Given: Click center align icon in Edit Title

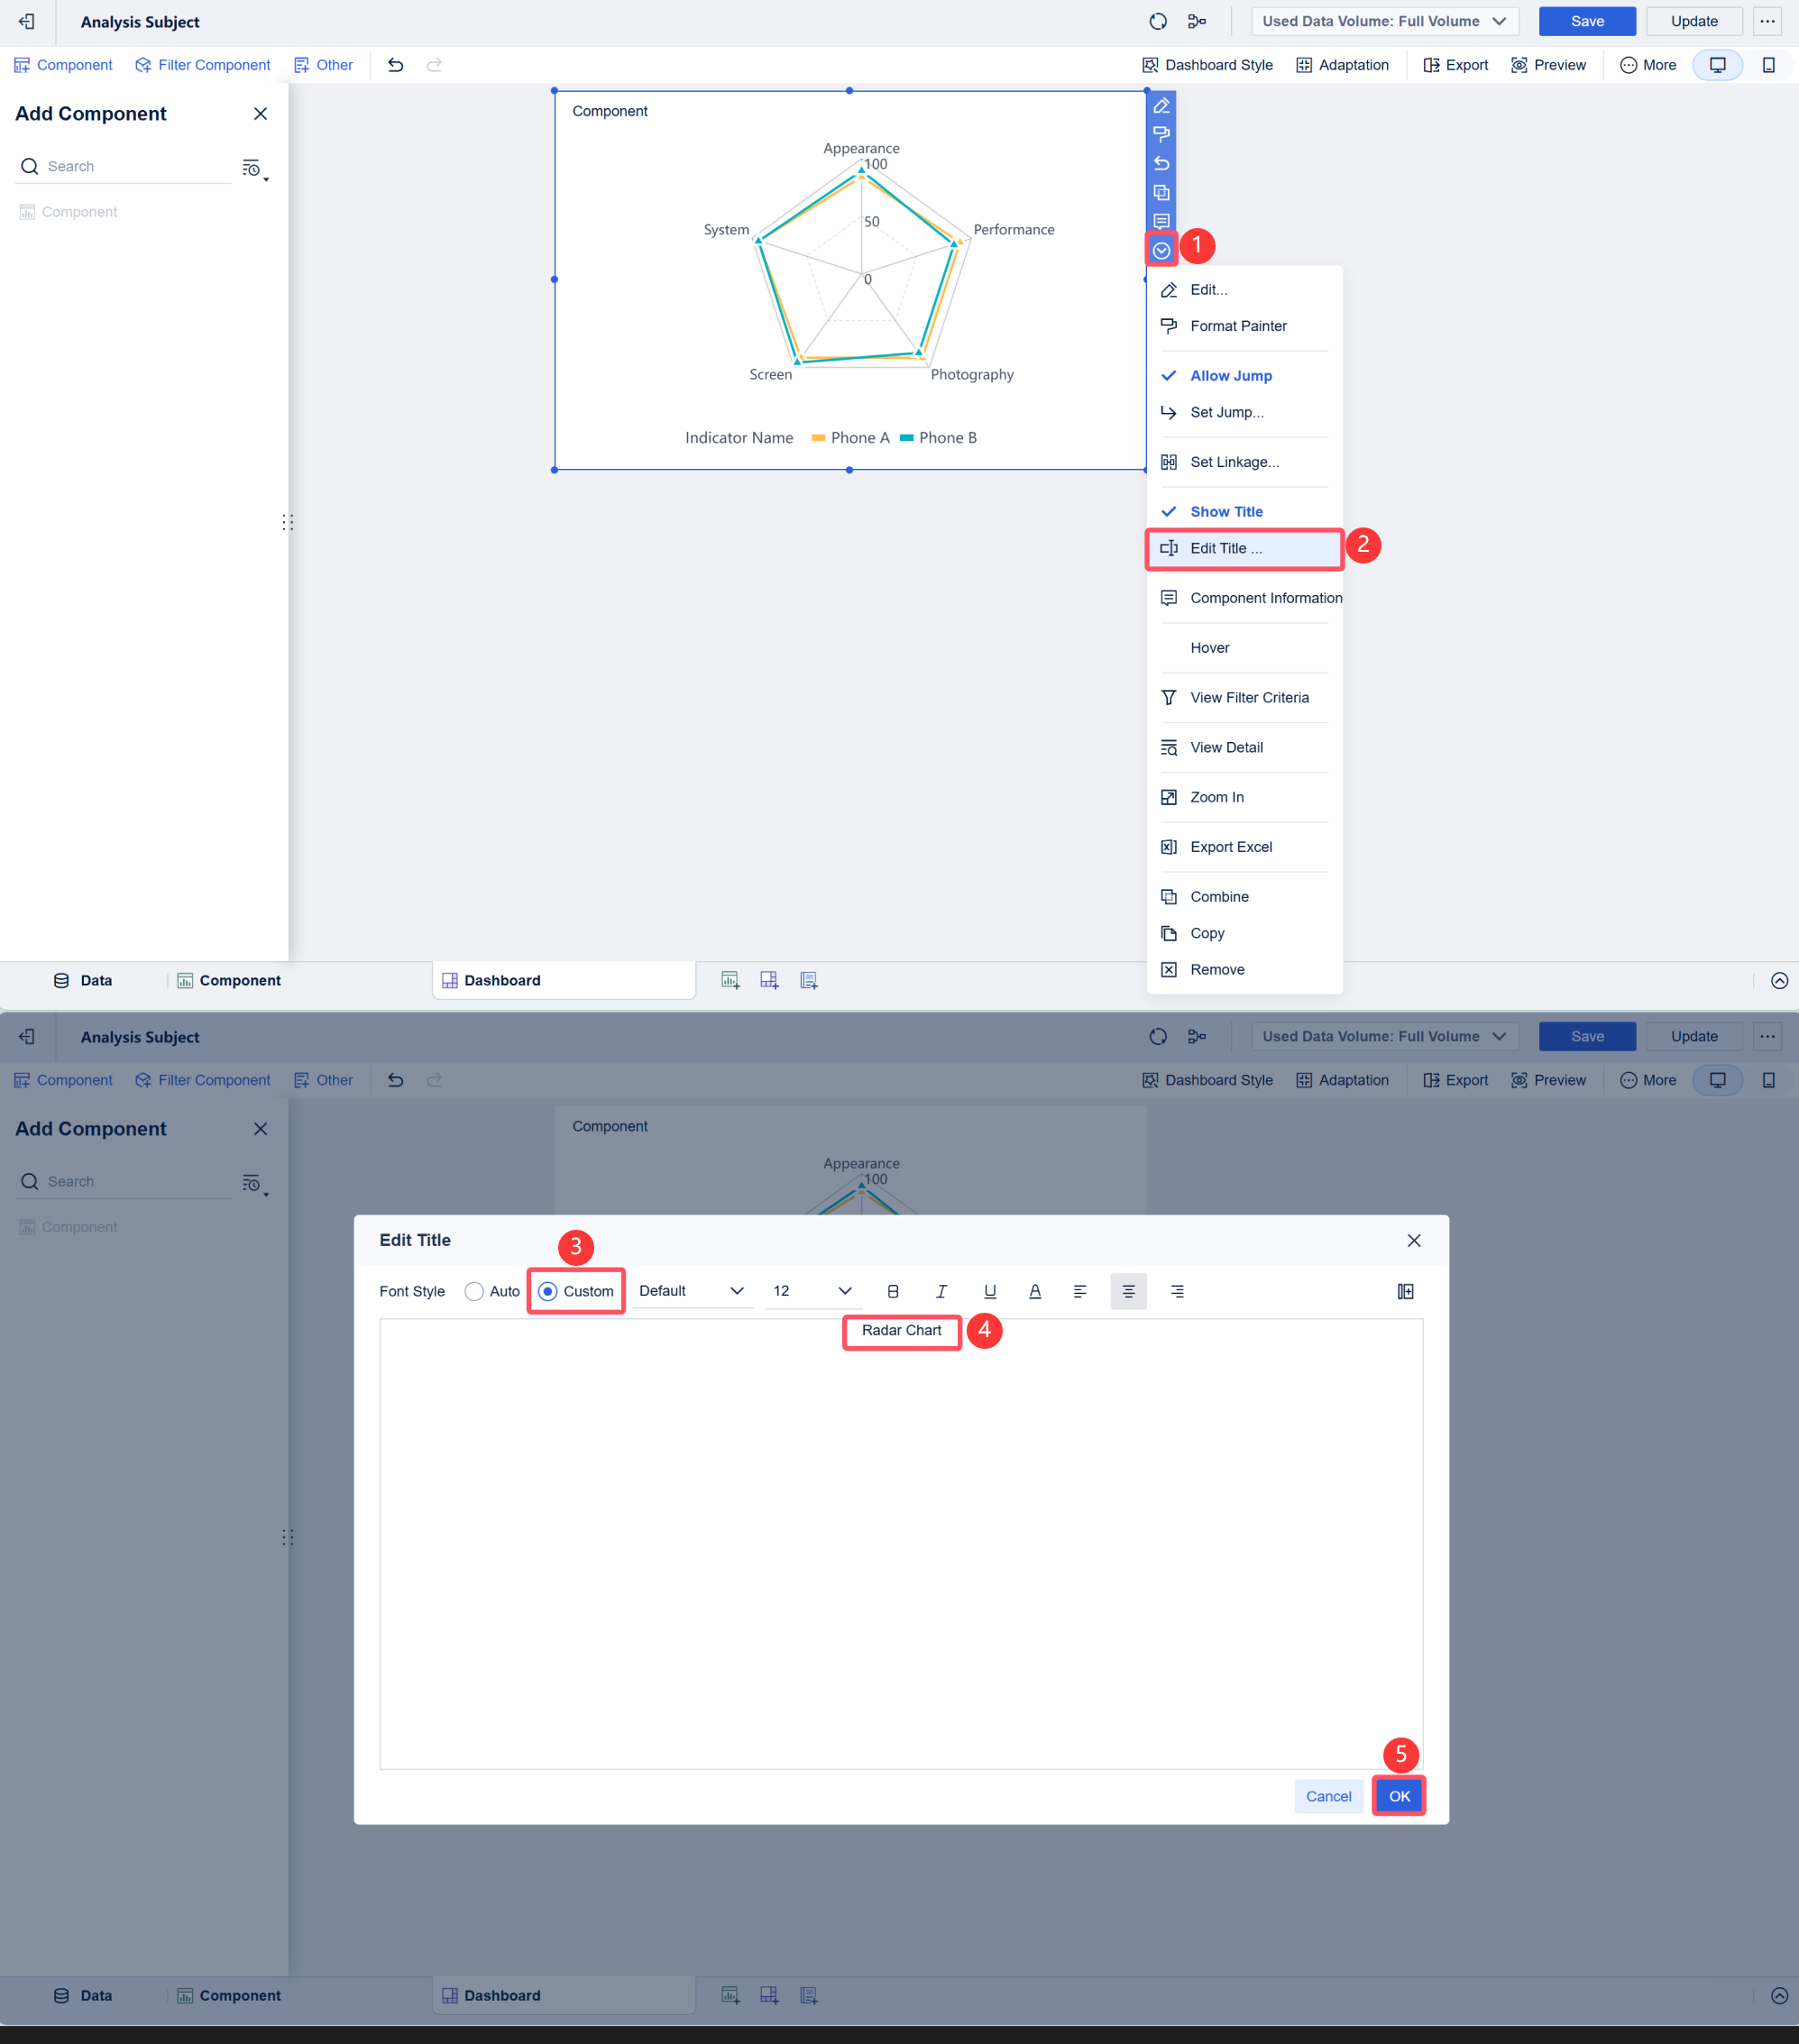Looking at the screenshot, I should coord(1128,1291).
